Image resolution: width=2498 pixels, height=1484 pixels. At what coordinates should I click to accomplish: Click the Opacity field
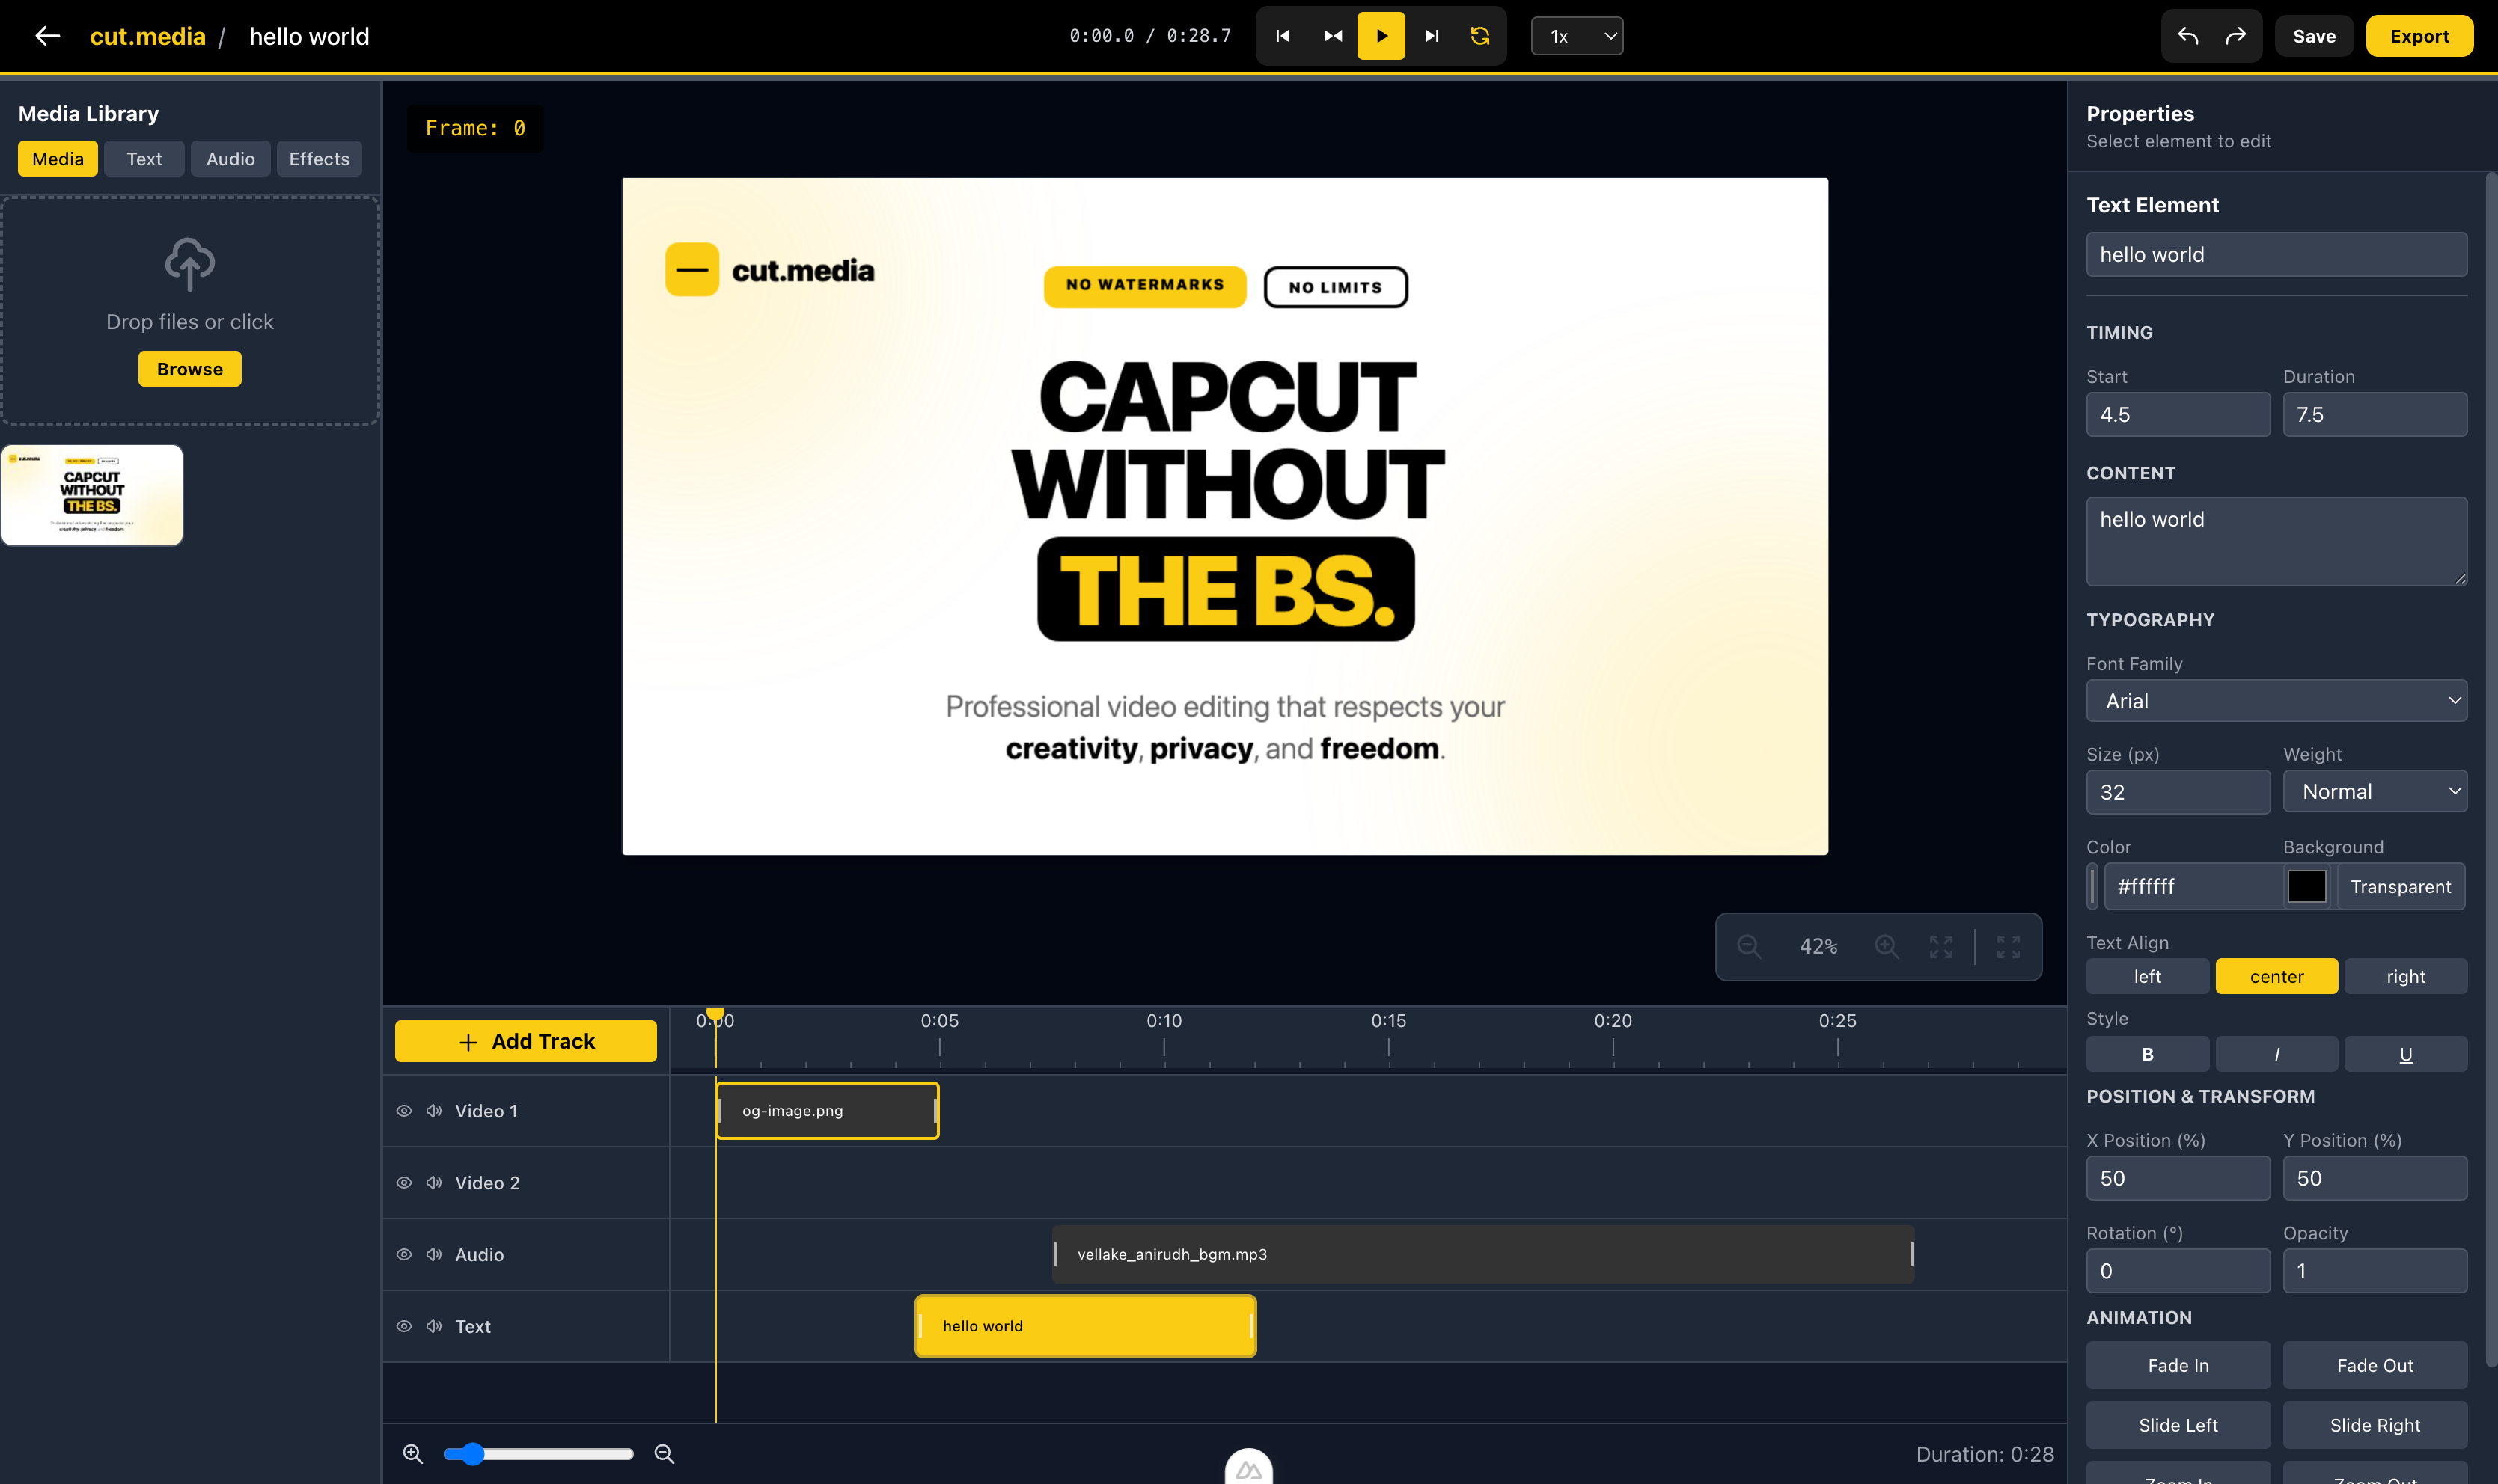[2374, 1271]
